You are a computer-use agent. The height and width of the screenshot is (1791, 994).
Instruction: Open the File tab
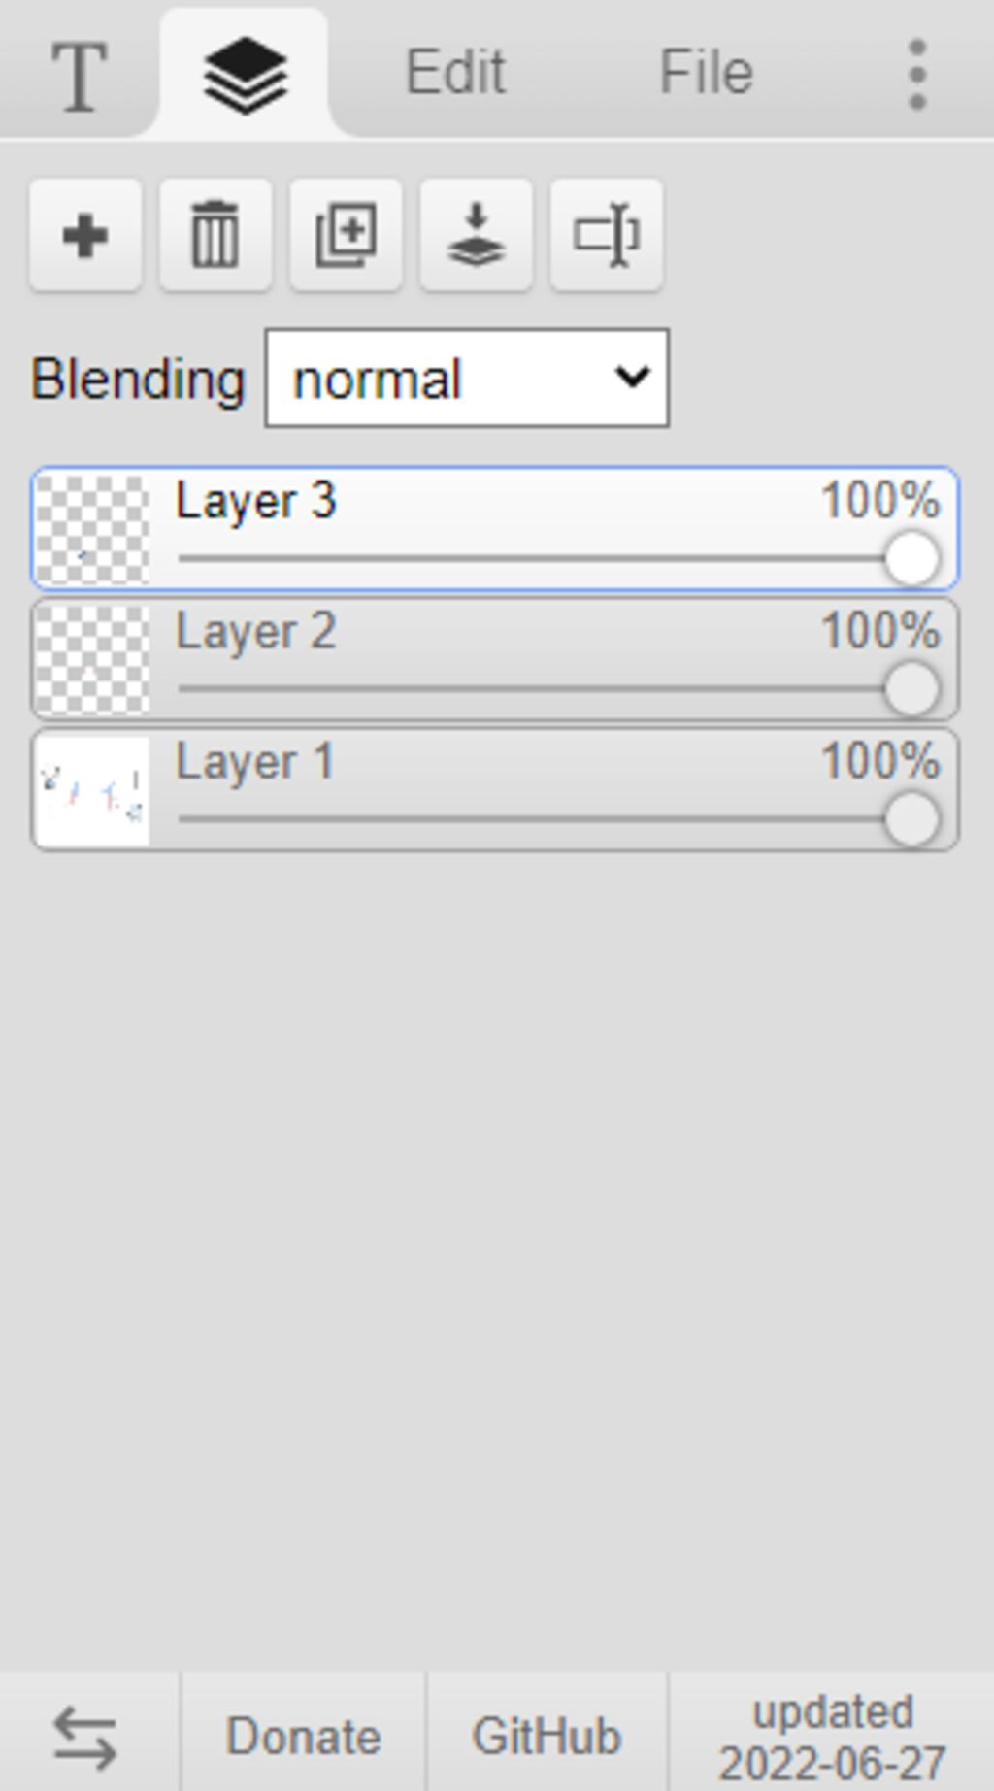[706, 72]
